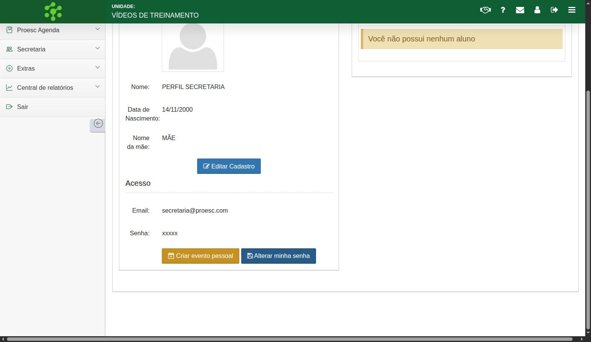The image size is (591, 342).
Task: Click the handshake icon in header
Action: tap(485, 10)
